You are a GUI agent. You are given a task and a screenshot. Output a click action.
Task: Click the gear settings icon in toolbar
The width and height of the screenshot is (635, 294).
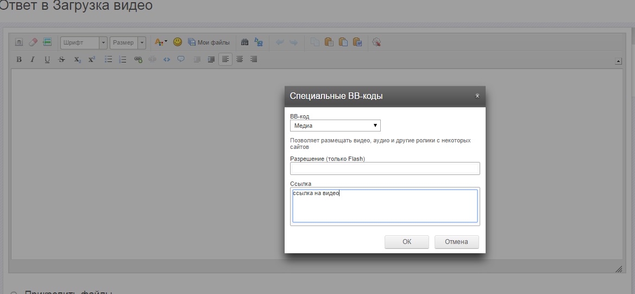point(376,42)
